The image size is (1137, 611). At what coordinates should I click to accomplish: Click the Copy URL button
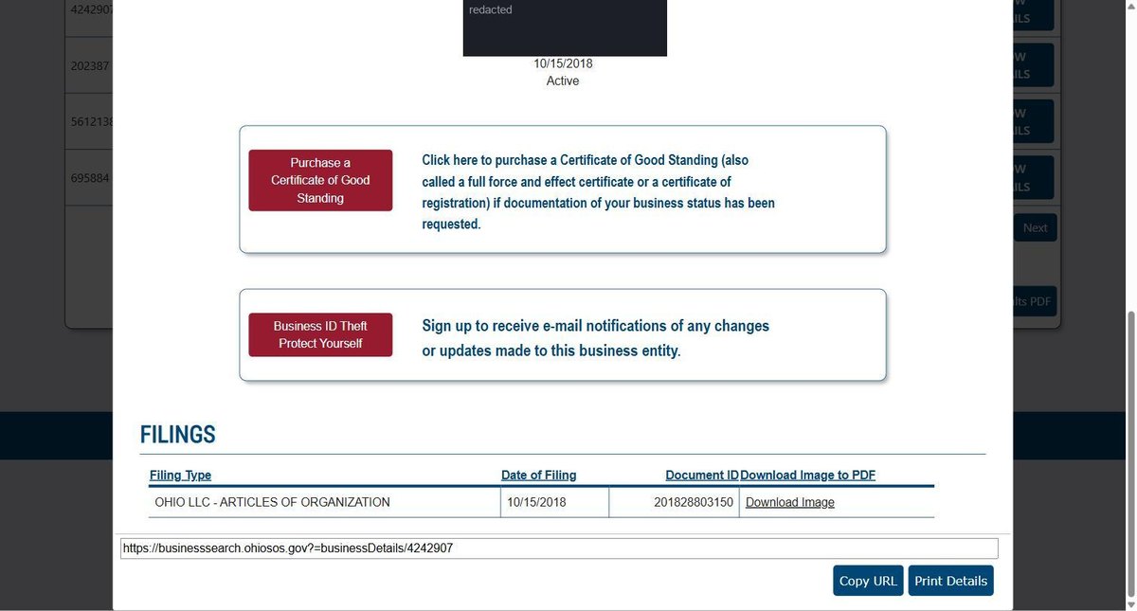coord(868,581)
